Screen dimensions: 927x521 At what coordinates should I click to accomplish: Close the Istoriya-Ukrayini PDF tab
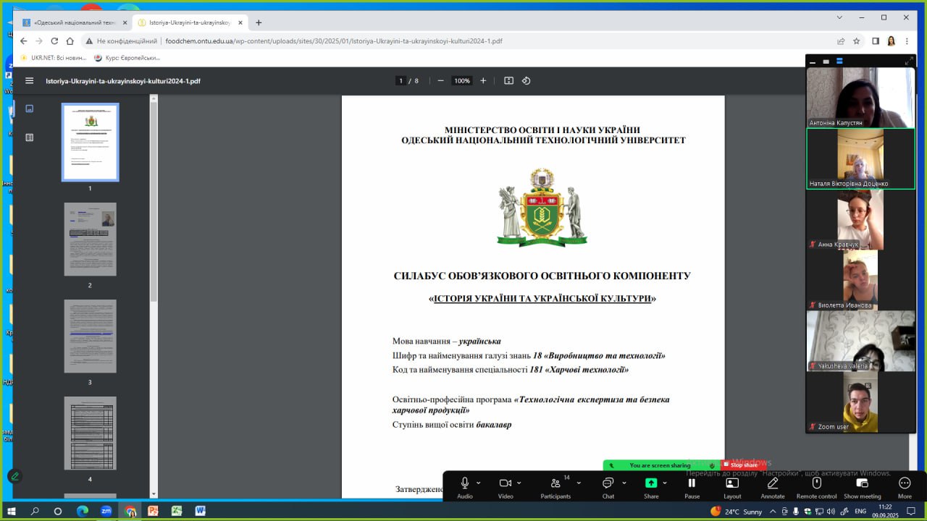click(240, 22)
